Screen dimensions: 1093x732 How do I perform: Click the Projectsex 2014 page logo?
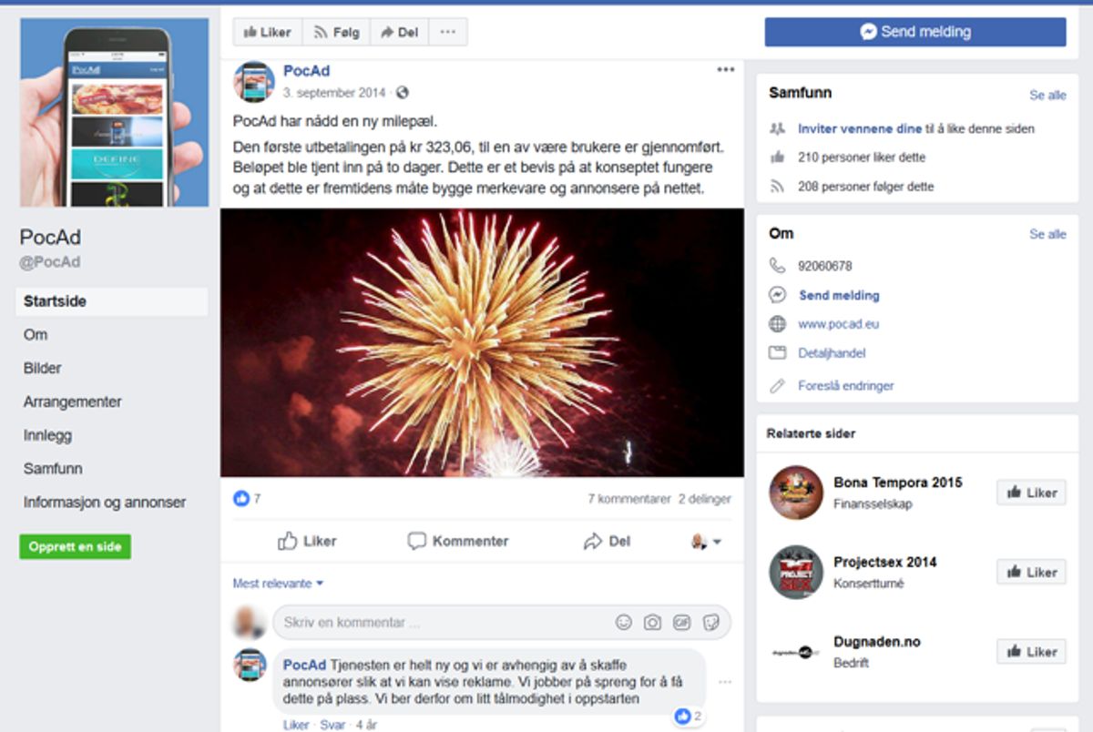click(796, 572)
